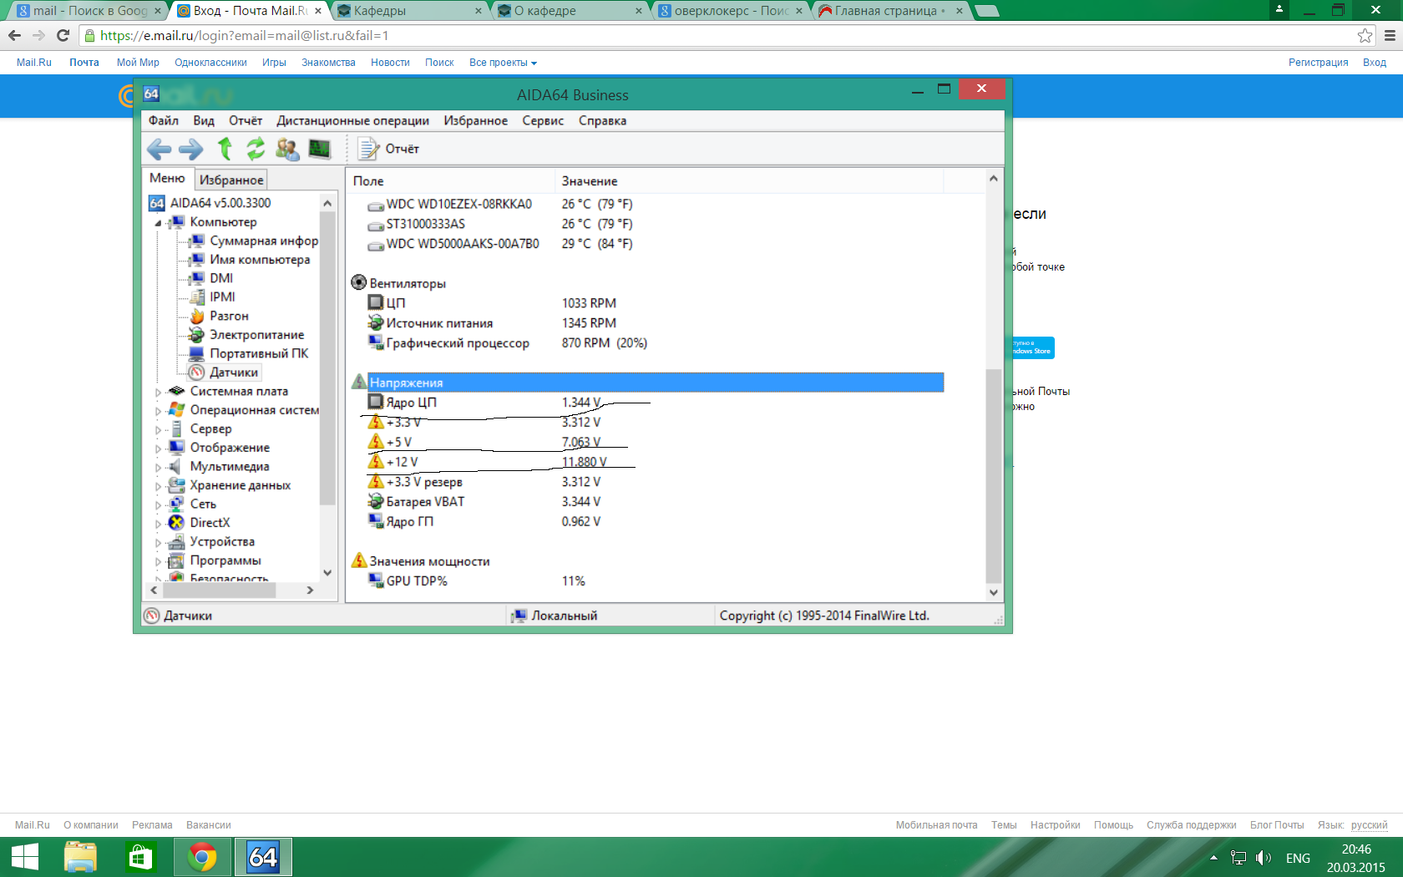Viewport: 1403px width, 877px height.
Task: Click the Значение column header
Action: click(x=749, y=181)
